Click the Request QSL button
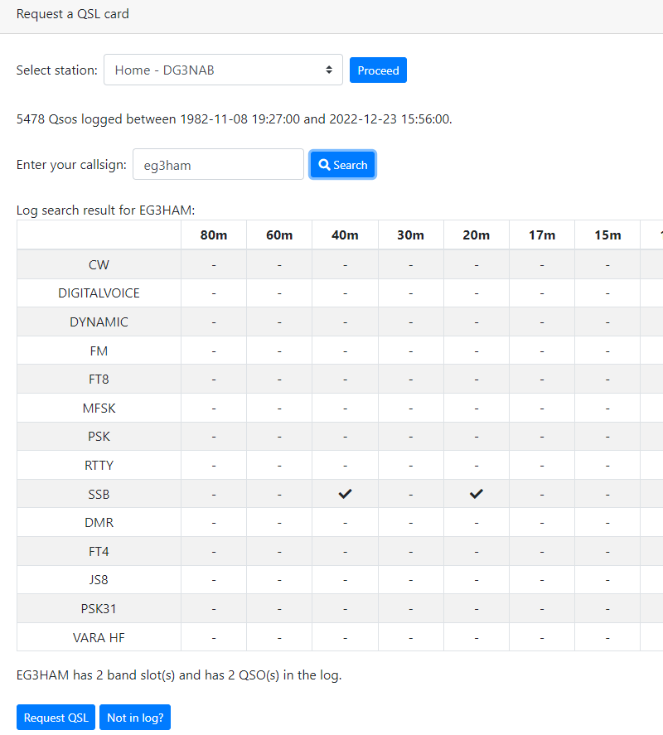 [x=56, y=717]
